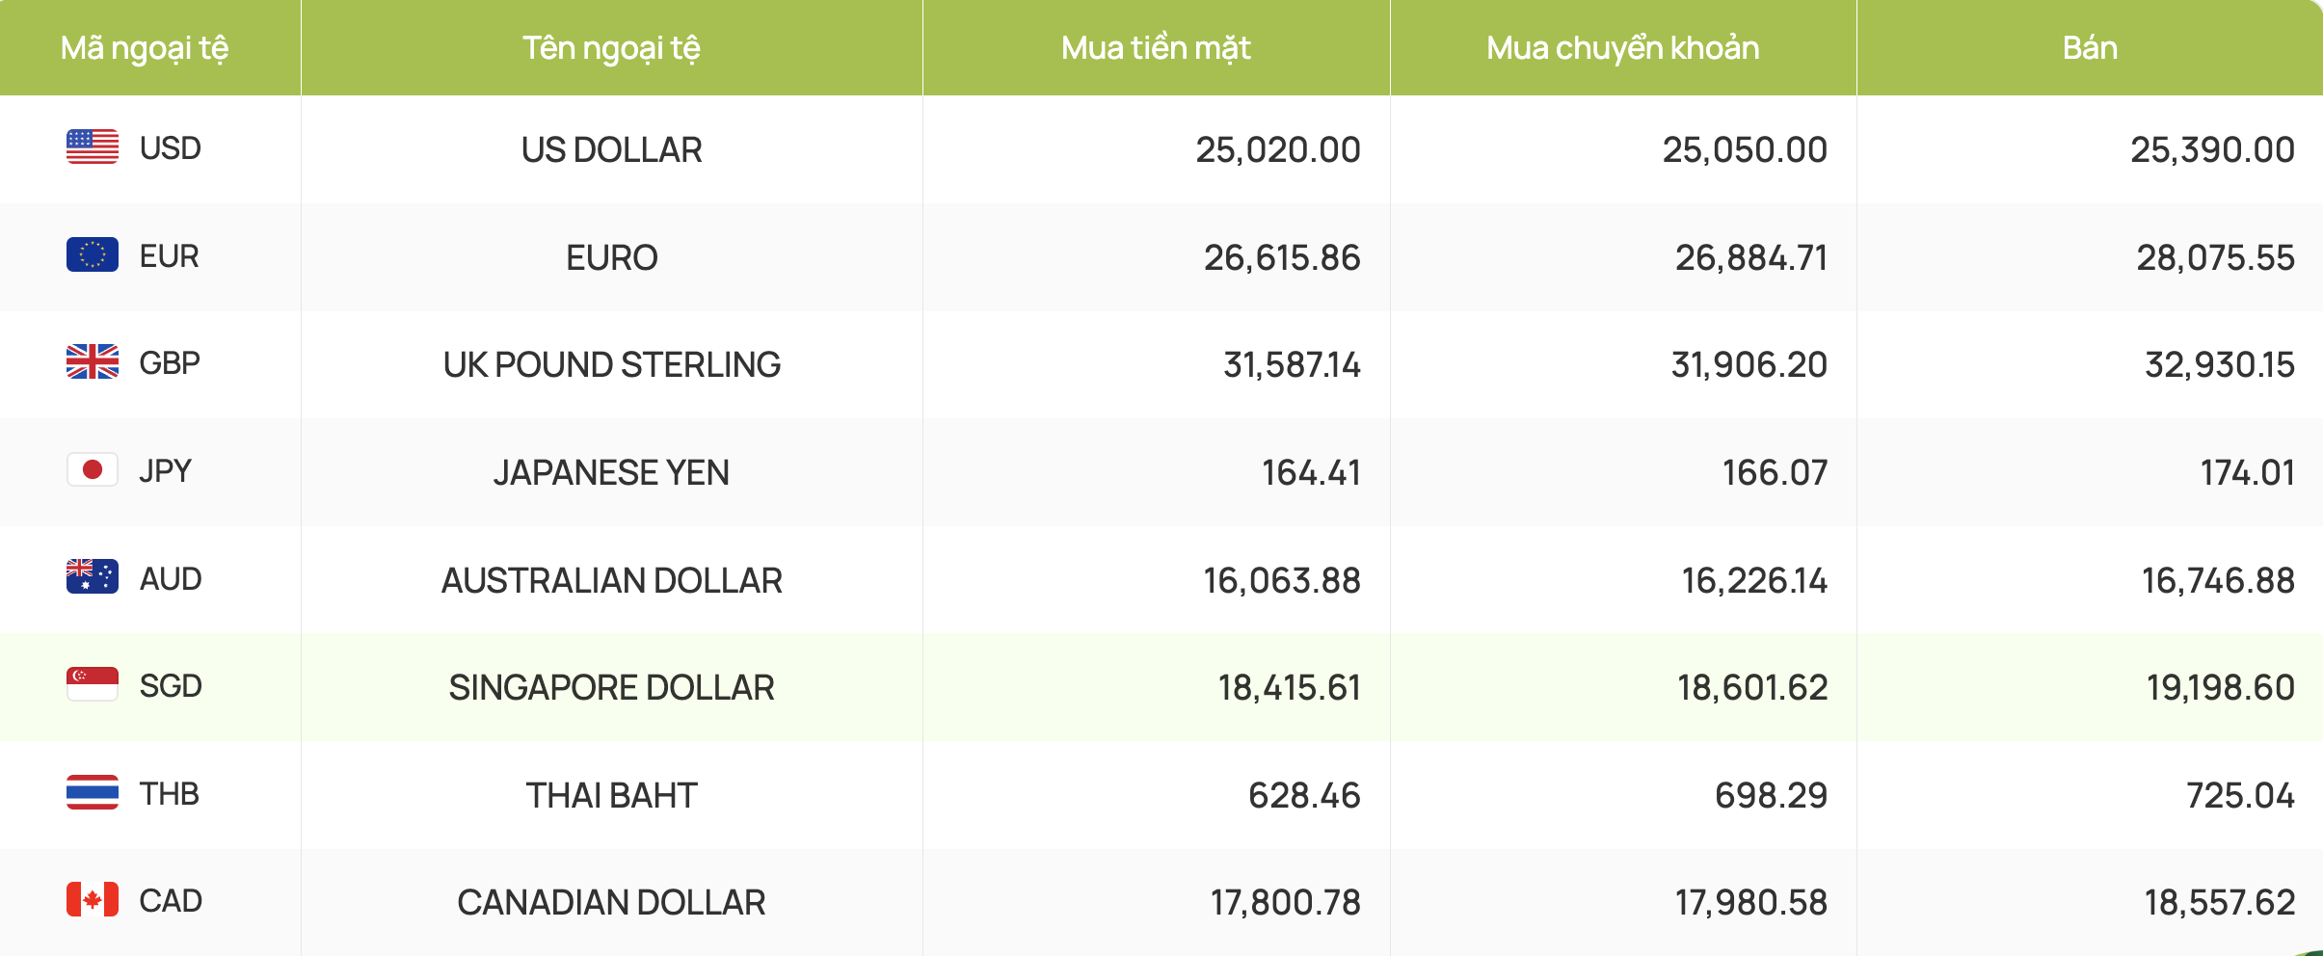
Task: Click the Bán column header
Action: coord(2090,48)
